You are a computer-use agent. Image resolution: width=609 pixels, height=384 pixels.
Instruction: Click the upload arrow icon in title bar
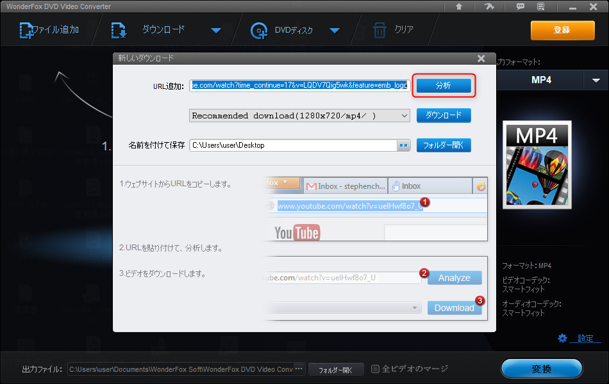pos(459,6)
